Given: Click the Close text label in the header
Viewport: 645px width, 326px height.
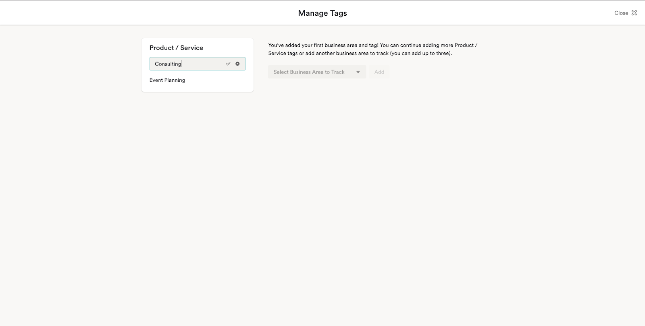Looking at the screenshot, I should 621,13.
